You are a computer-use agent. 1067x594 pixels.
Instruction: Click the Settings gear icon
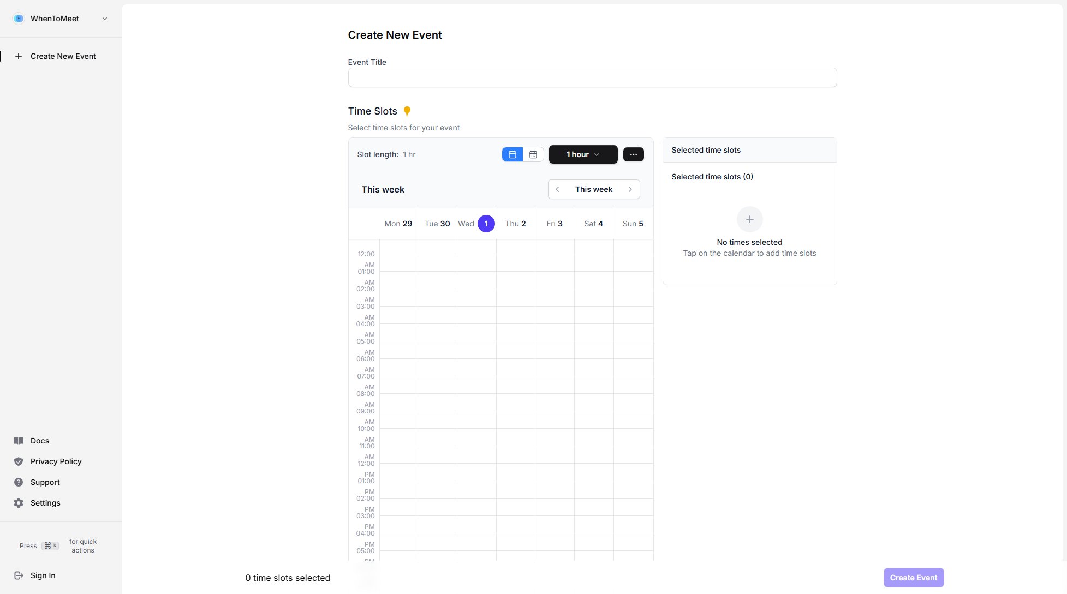(19, 503)
